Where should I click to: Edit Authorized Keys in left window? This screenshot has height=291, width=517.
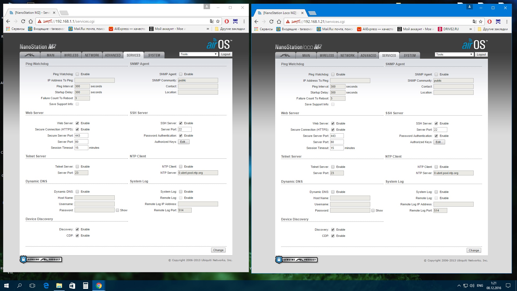click(x=184, y=142)
